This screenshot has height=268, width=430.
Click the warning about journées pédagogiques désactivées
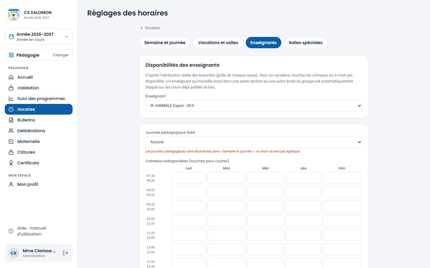pyautogui.click(x=223, y=151)
